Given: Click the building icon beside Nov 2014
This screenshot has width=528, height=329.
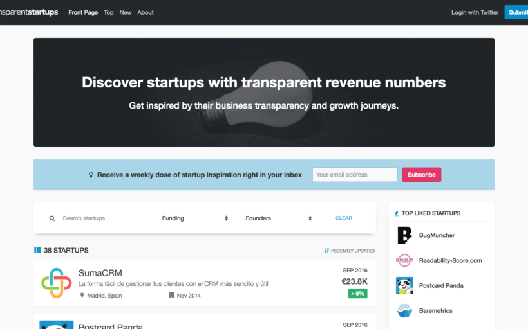Looking at the screenshot, I should click(171, 295).
